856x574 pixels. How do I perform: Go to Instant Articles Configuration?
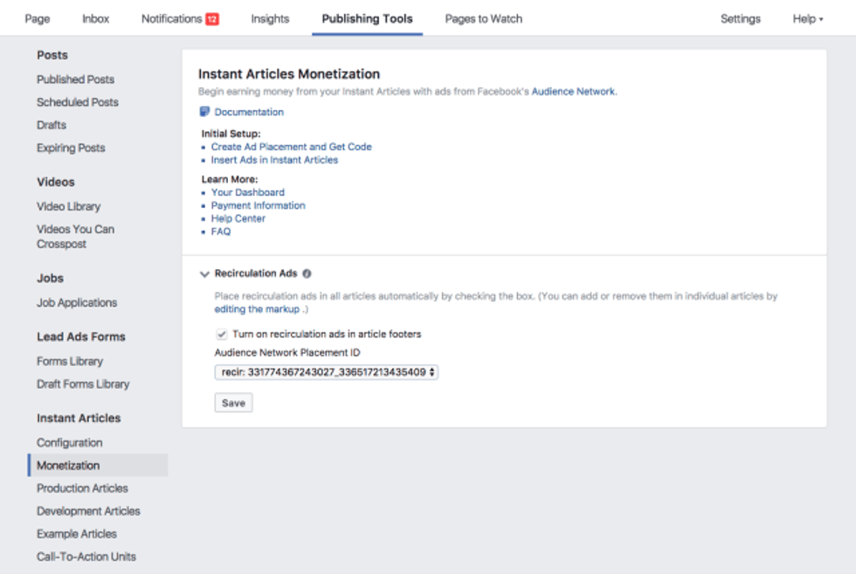(x=69, y=443)
